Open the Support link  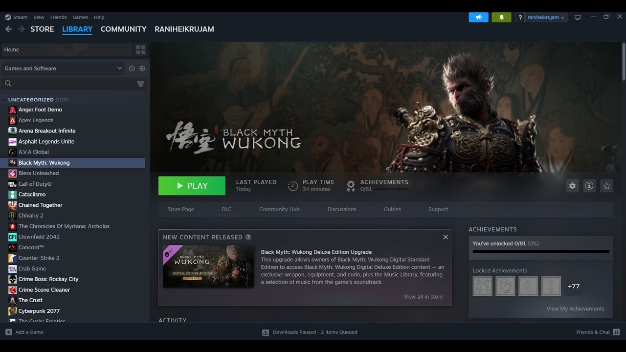click(x=438, y=209)
